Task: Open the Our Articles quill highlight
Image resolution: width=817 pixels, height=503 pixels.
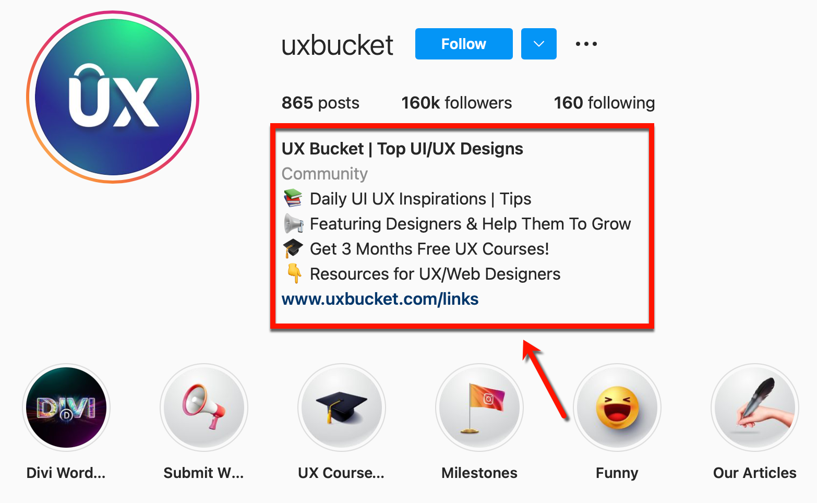Action: [x=755, y=408]
